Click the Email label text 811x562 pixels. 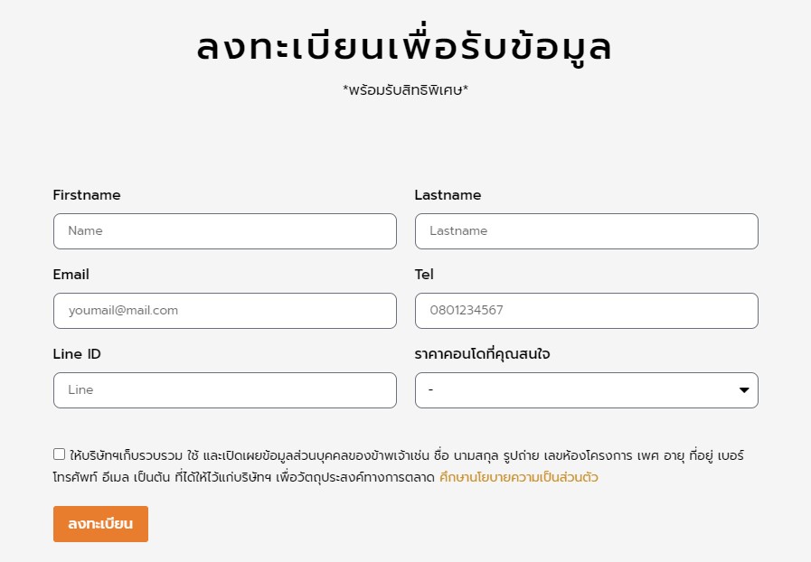pos(71,275)
